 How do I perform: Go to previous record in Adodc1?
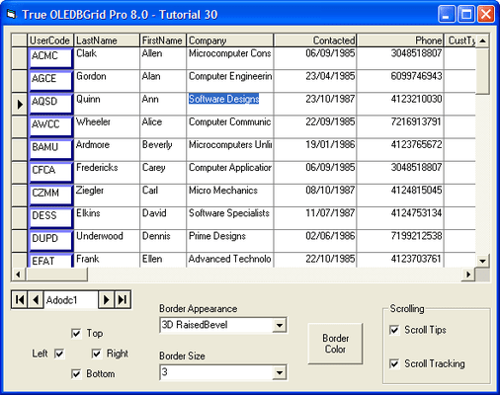pyautogui.click(x=36, y=299)
